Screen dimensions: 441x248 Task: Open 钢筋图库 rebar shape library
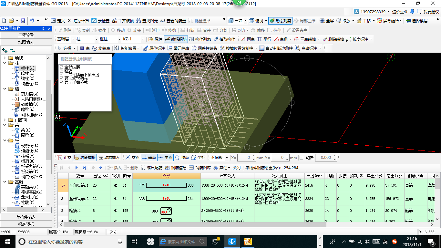(200, 168)
